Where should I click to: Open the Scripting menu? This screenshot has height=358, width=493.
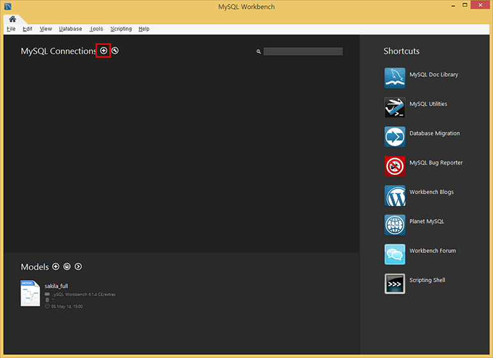pos(121,29)
